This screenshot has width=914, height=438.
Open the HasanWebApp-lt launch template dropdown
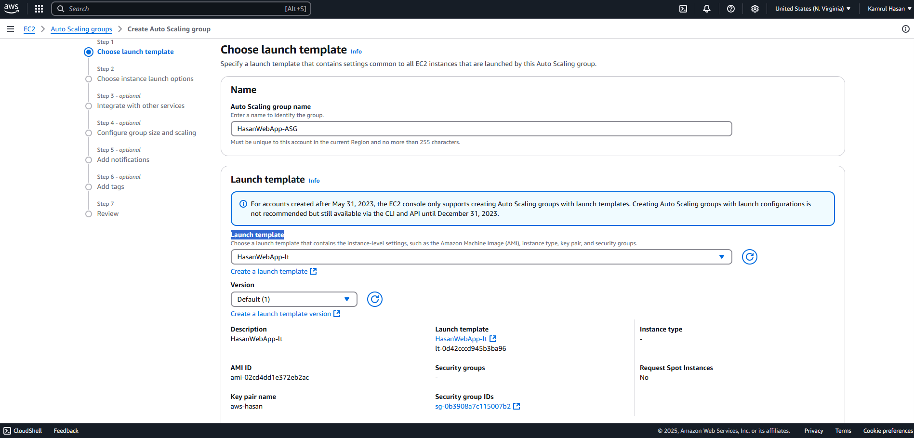(481, 257)
